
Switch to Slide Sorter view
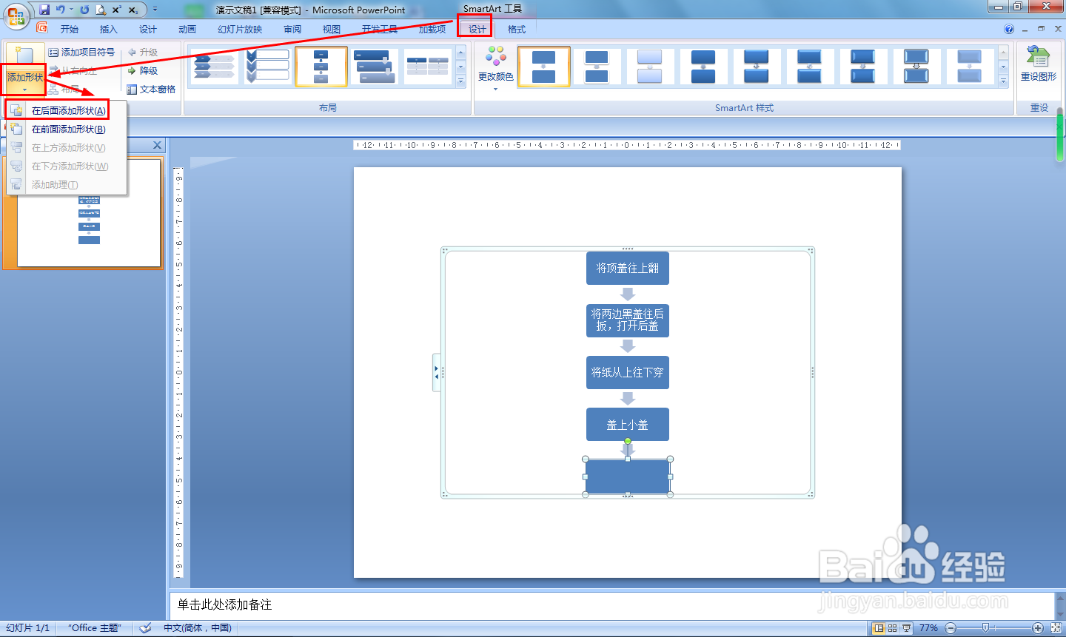coord(893,628)
